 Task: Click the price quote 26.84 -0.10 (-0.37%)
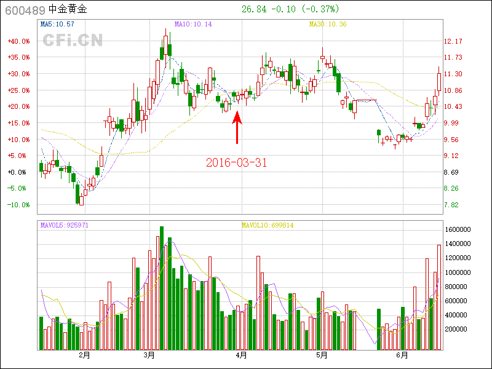coord(290,9)
